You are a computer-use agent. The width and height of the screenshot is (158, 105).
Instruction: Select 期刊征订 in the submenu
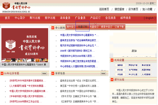pyautogui.click(x=71, y=27)
